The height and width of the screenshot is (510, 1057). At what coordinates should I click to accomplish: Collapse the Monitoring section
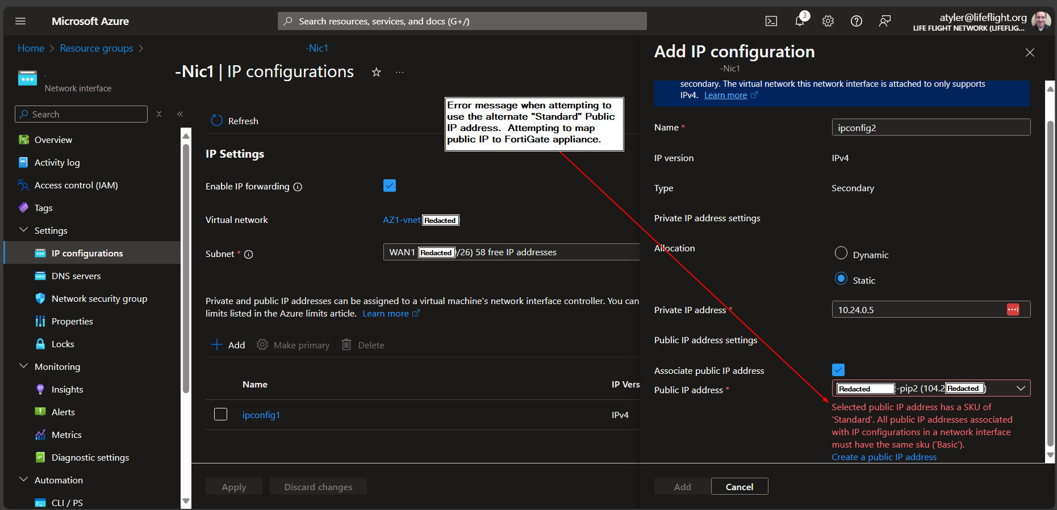pyautogui.click(x=23, y=366)
